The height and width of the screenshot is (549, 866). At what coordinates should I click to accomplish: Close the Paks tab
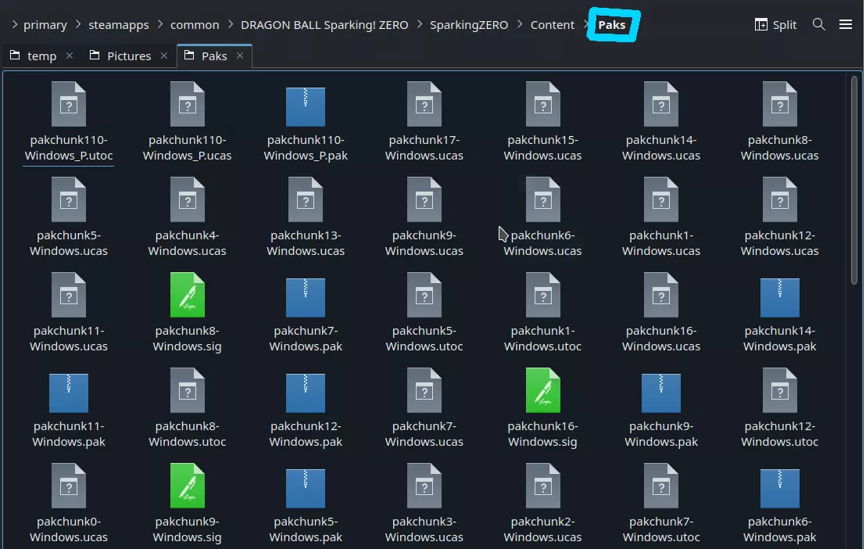[240, 56]
